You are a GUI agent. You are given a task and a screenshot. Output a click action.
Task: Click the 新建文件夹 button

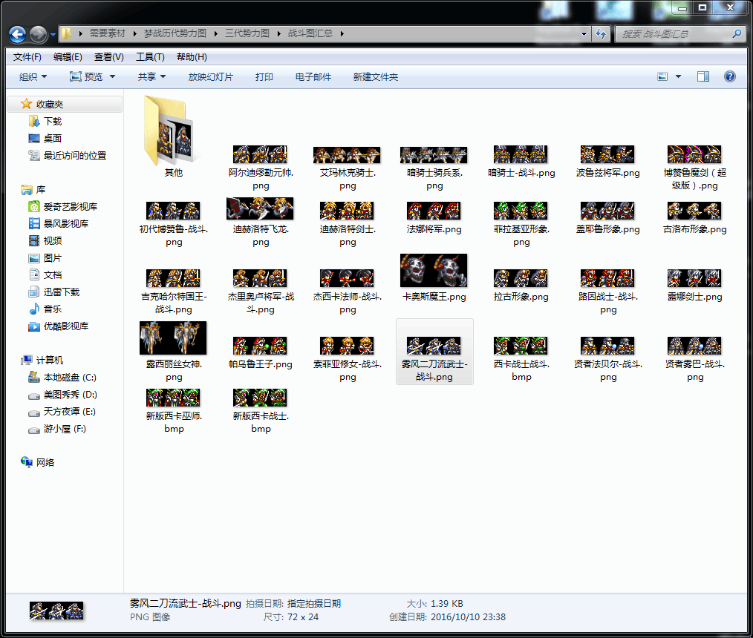point(375,76)
